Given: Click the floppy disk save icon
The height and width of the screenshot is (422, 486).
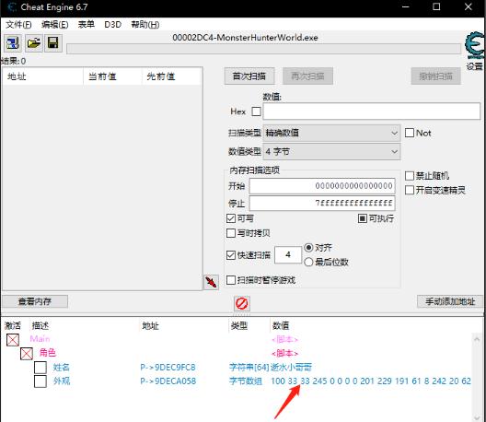Looking at the screenshot, I should click(x=53, y=42).
